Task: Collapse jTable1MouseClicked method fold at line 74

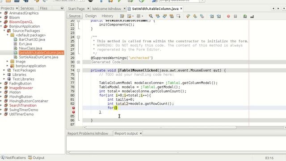Action: [79, 70]
